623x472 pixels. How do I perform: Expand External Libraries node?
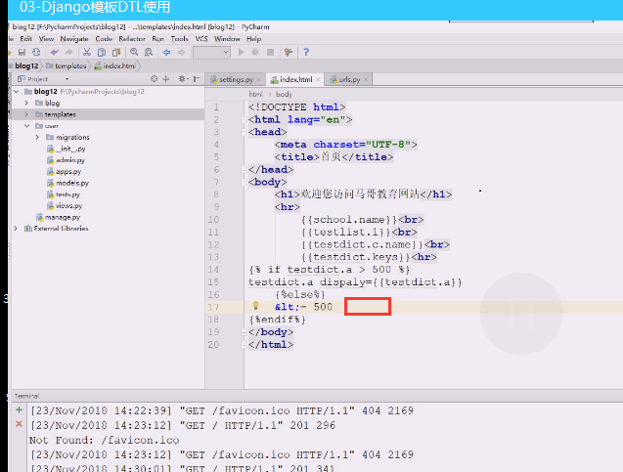(16, 229)
